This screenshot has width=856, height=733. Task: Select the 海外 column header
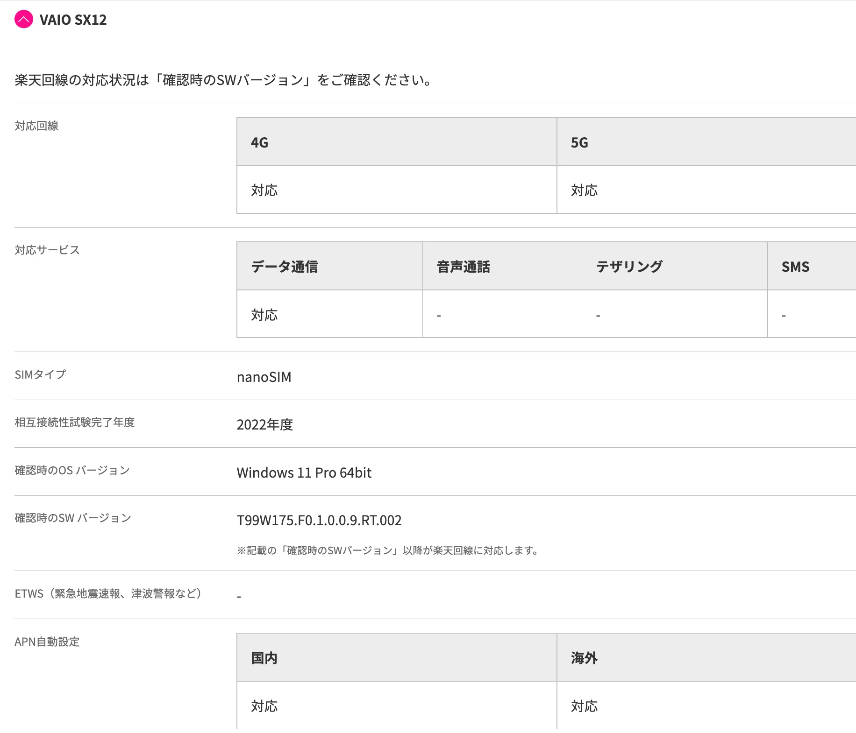(x=706, y=657)
